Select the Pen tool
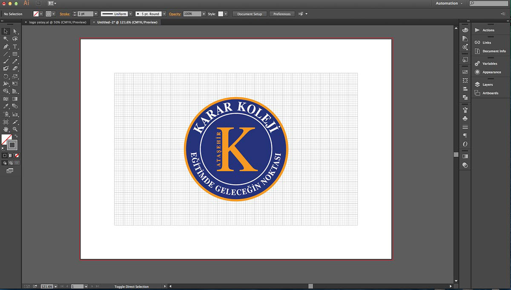Viewport: 511px width, 290px height. coord(6,46)
